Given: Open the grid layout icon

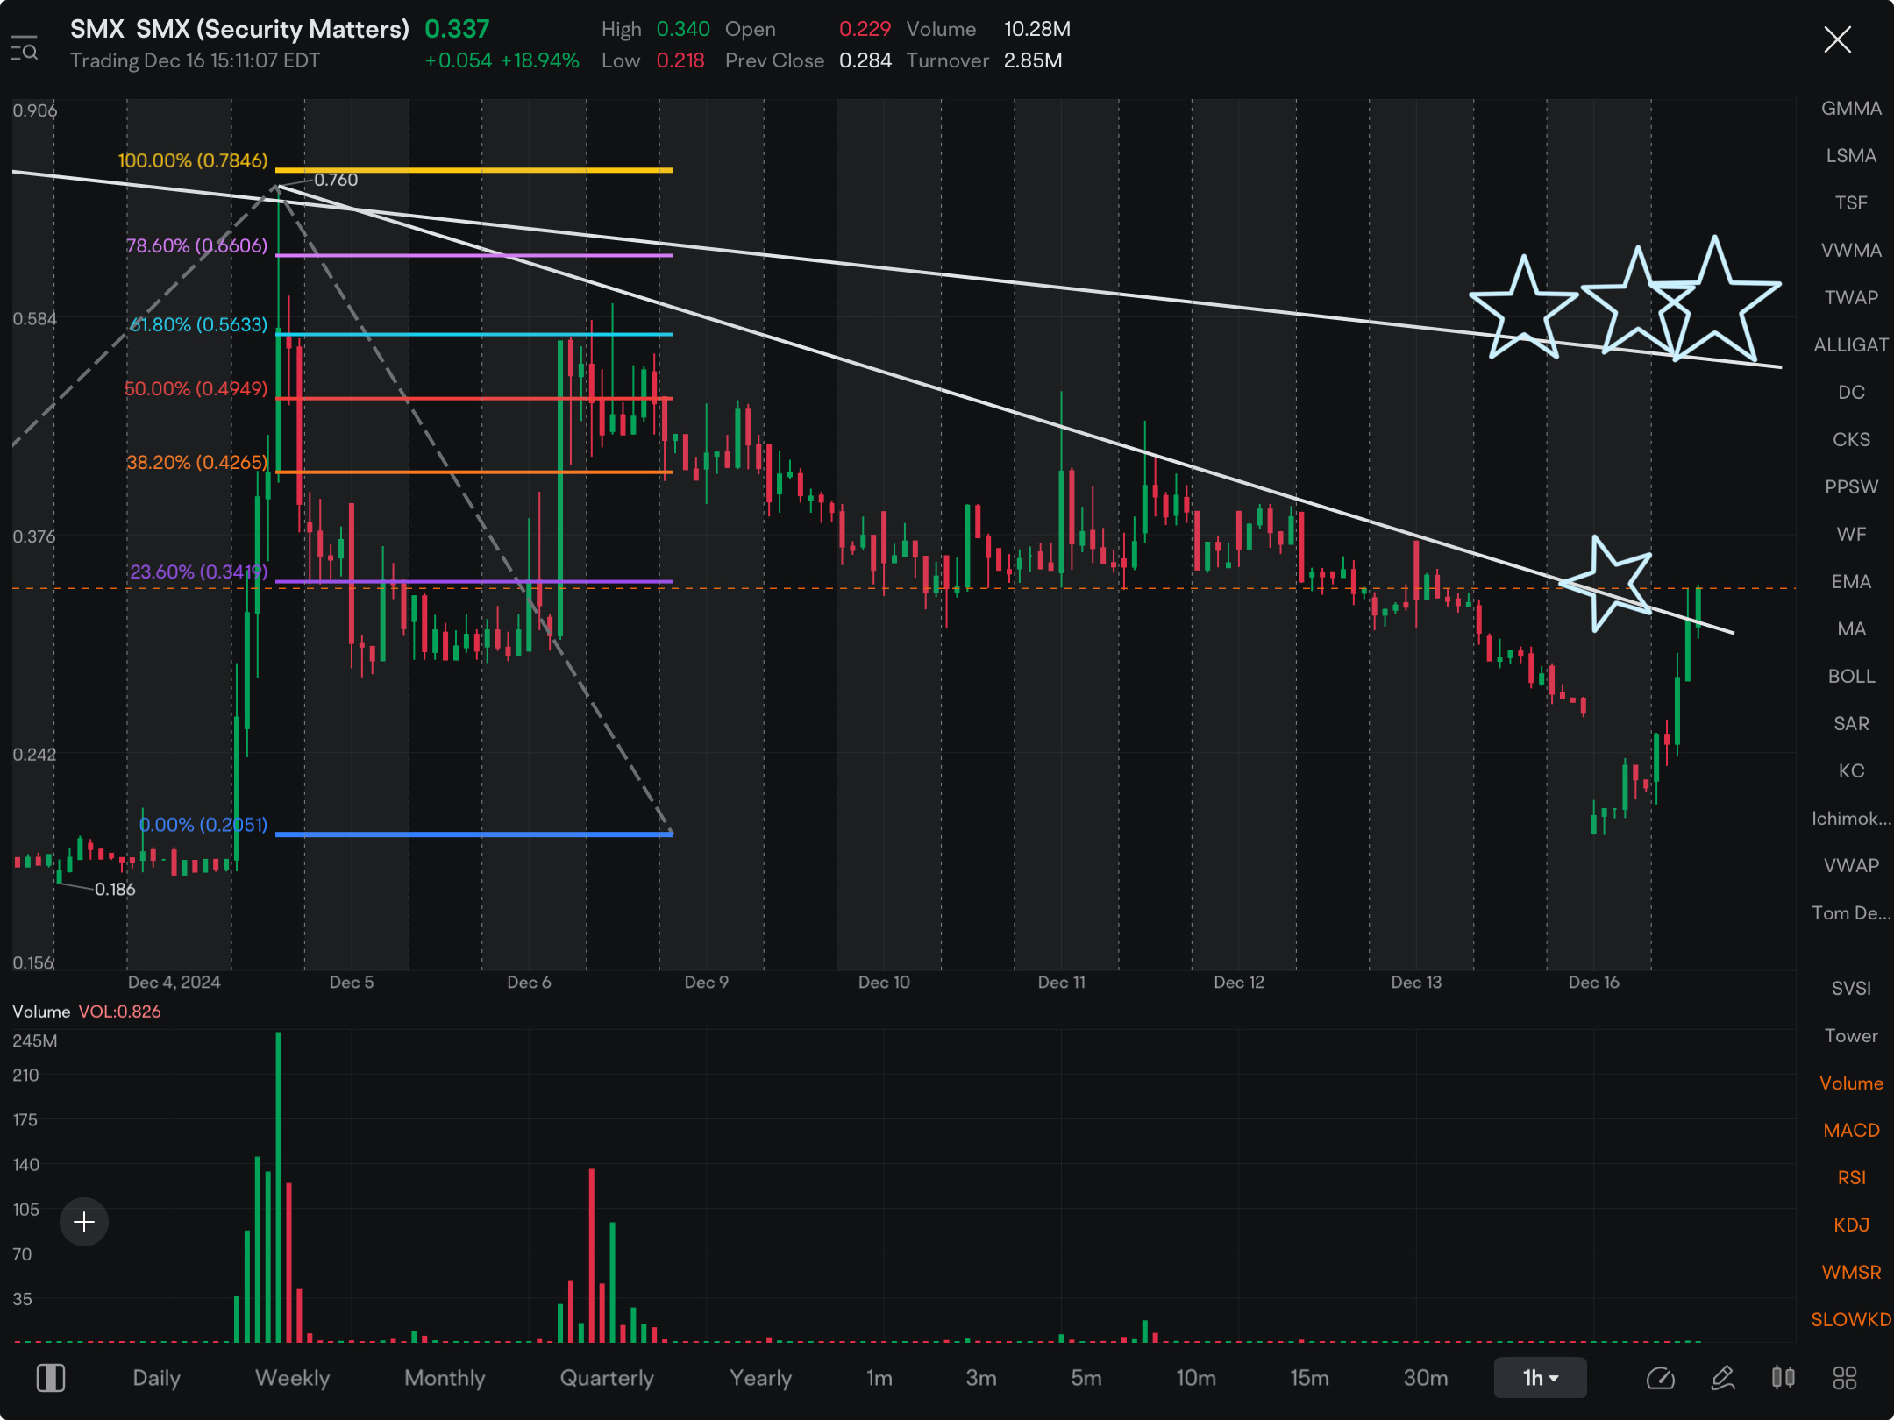Looking at the screenshot, I should point(1845,1378).
